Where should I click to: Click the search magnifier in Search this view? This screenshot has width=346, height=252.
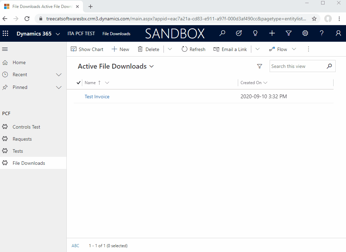(x=329, y=66)
